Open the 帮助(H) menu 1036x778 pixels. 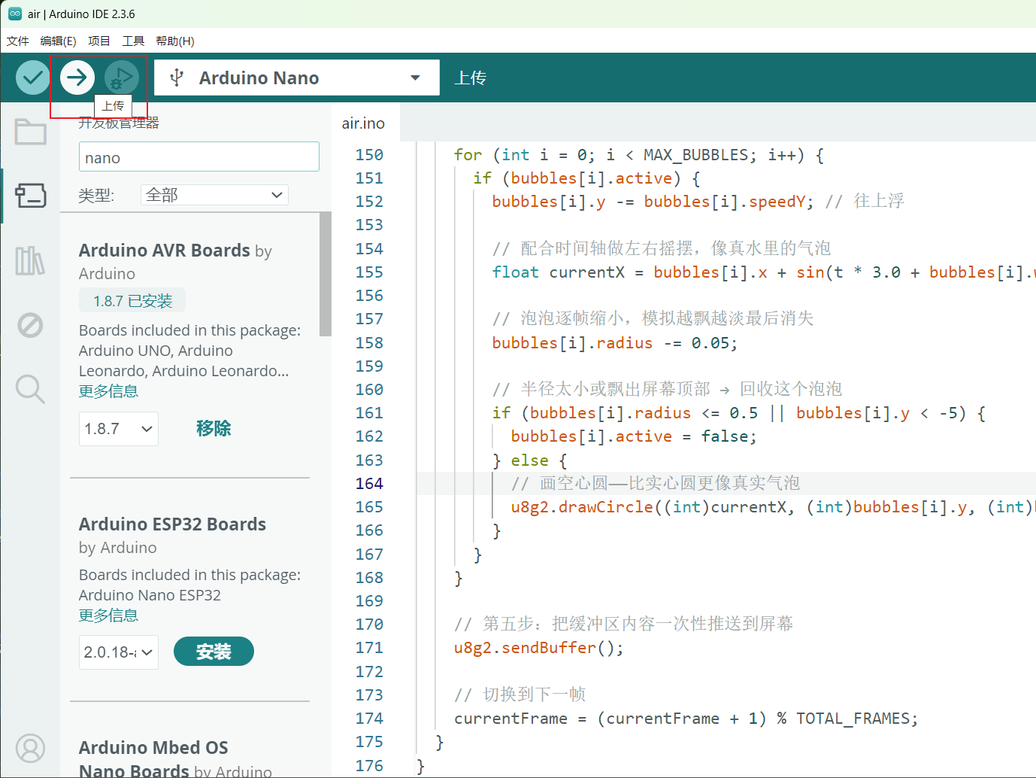[175, 41]
